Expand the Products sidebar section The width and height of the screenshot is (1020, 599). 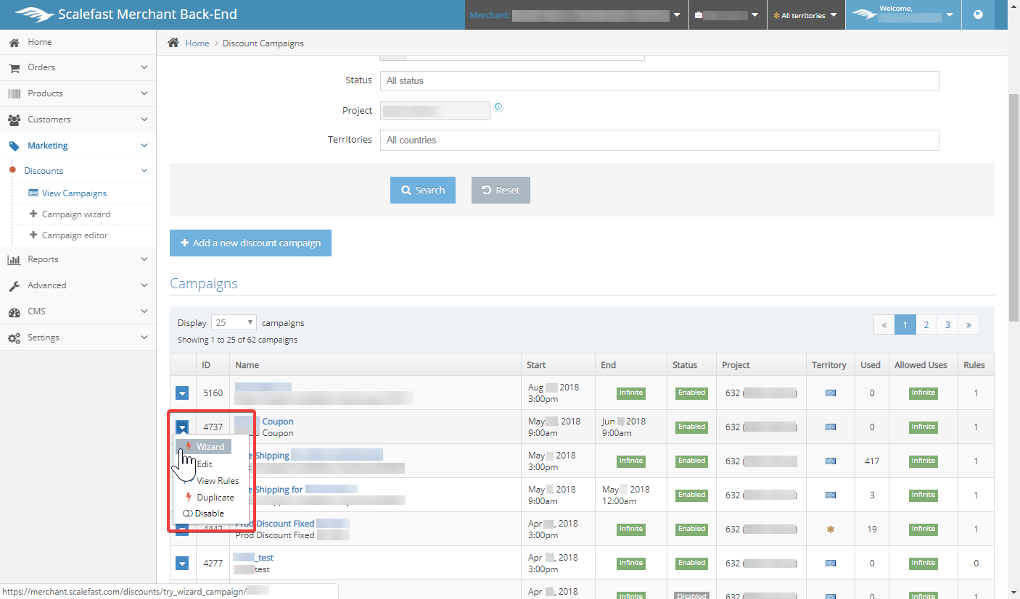[x=78, y=93]
